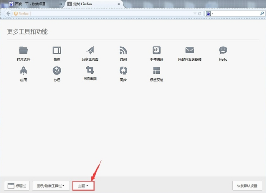Select the Email Link (用邮件发送链接) envelope icon
The height and width of the screenshot is (193, 266).
[190, 50]
